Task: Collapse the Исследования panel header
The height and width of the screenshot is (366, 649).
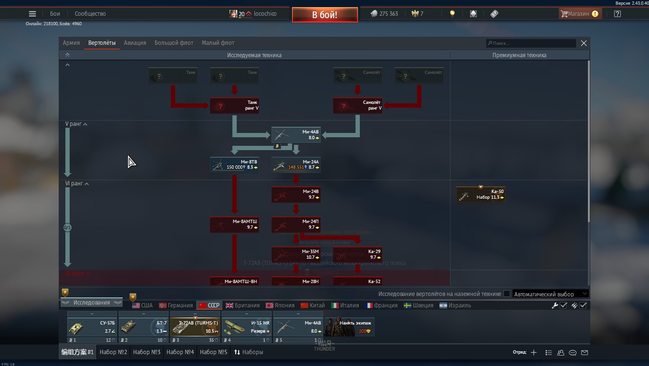Action: (91, 303)
